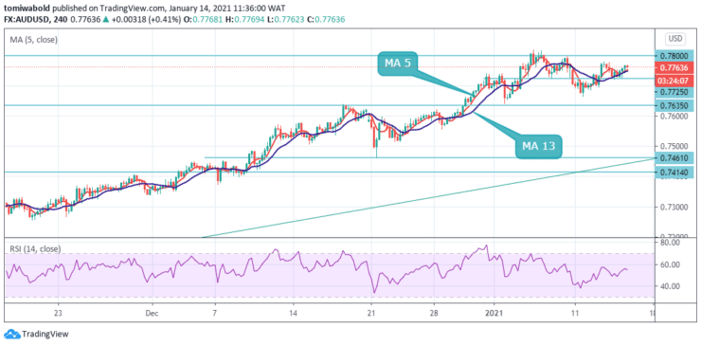Click the 0.74610 support level label
Image resolution: width=701 pixels, height=346 pixels.
click(x=674, y=157)
